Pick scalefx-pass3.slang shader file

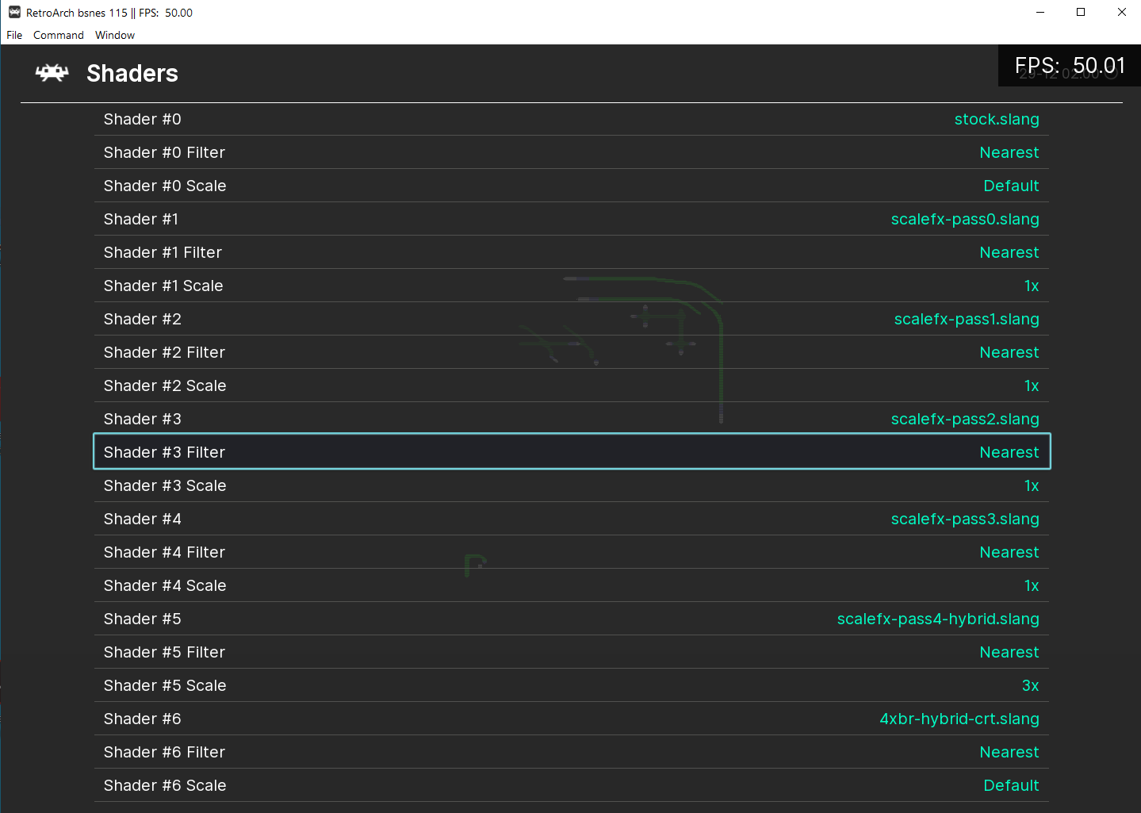[x=965, y=519]
